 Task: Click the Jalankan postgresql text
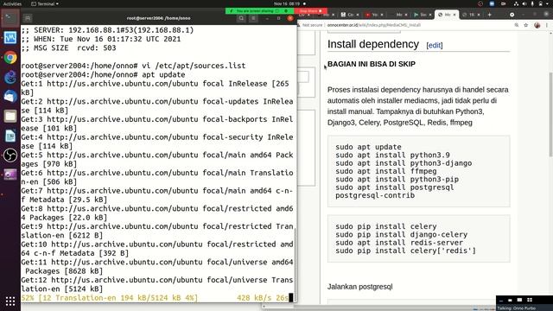pos(359,287)
